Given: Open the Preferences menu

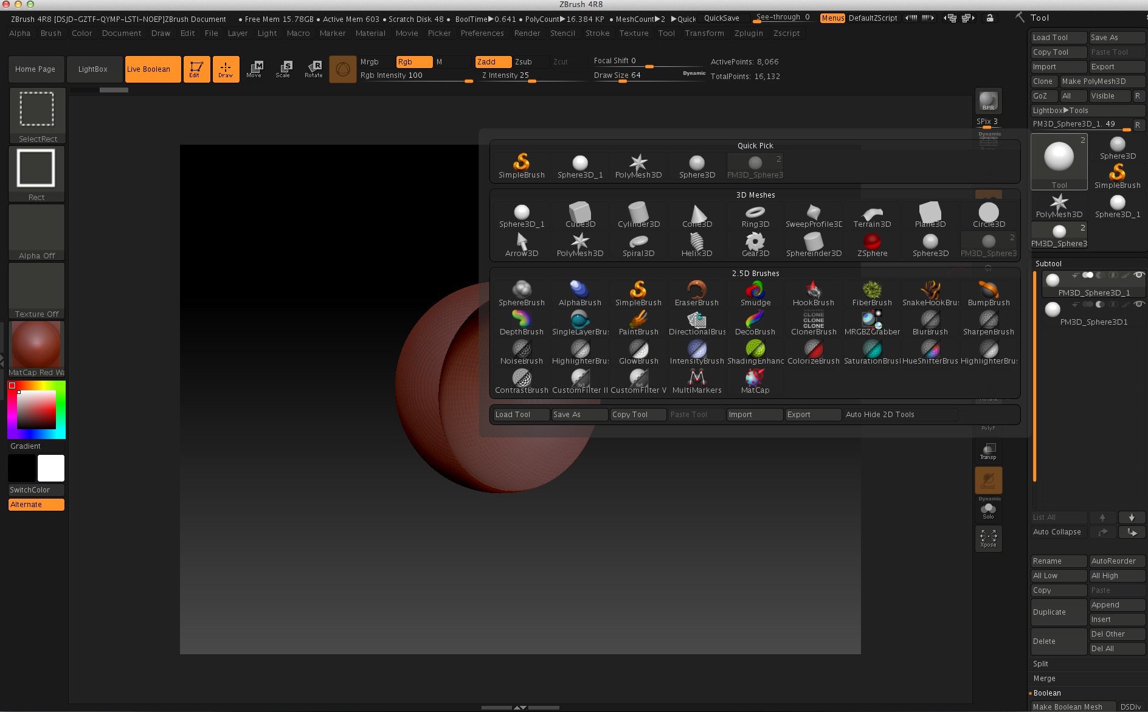Looking at the screenshot, I should 482,33.
